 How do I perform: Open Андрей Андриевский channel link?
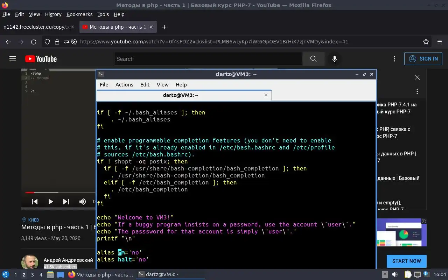pyautogui.click(x=68, y=260)
